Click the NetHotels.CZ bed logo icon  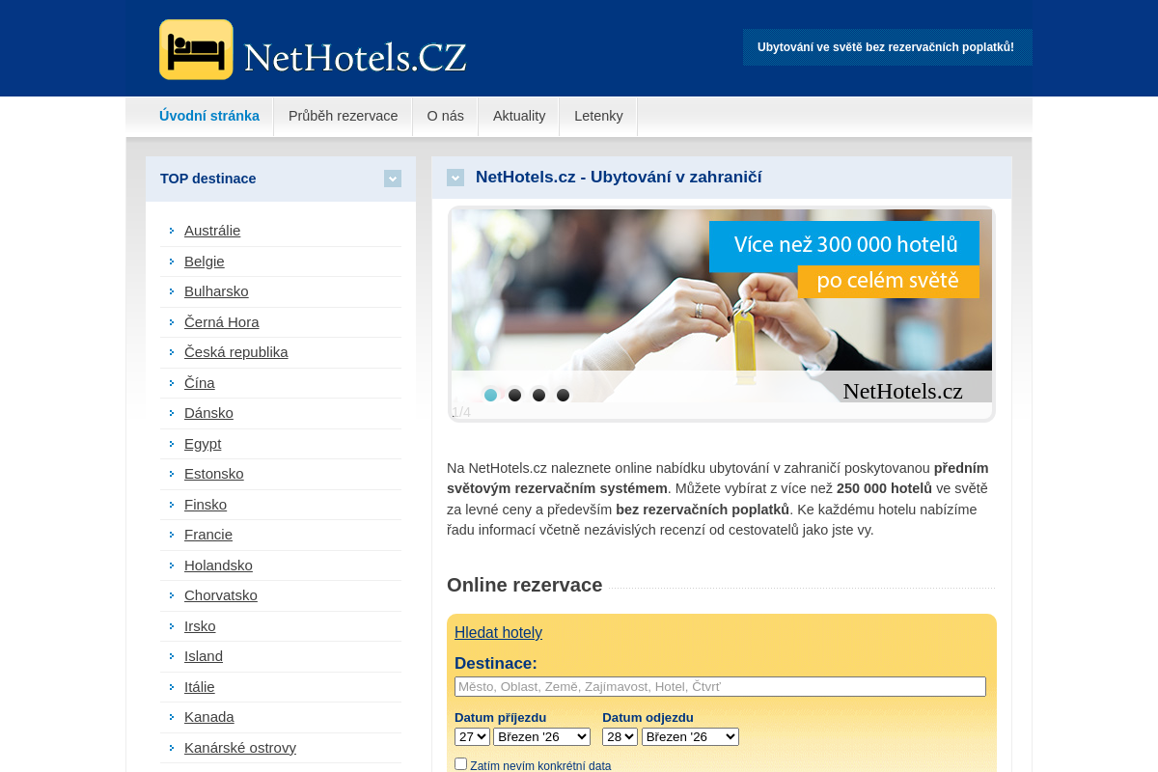coord(195,48)
